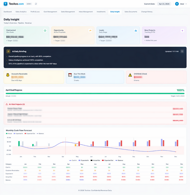Click the April balance point on the chart
The width and height of the screenshot is (190, 195).
point(63,142)
